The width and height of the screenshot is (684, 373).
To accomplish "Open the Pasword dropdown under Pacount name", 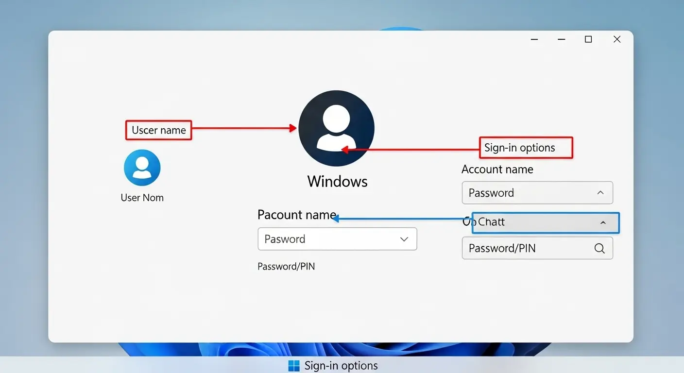I will click(x=337, y=239).
